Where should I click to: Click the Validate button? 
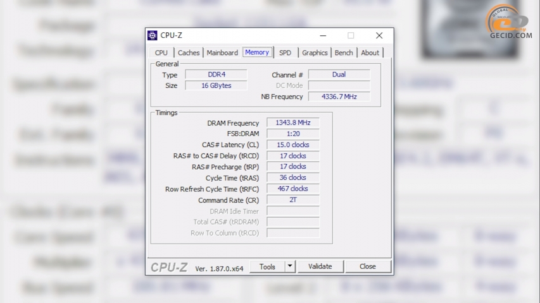(x=320, y=266)
